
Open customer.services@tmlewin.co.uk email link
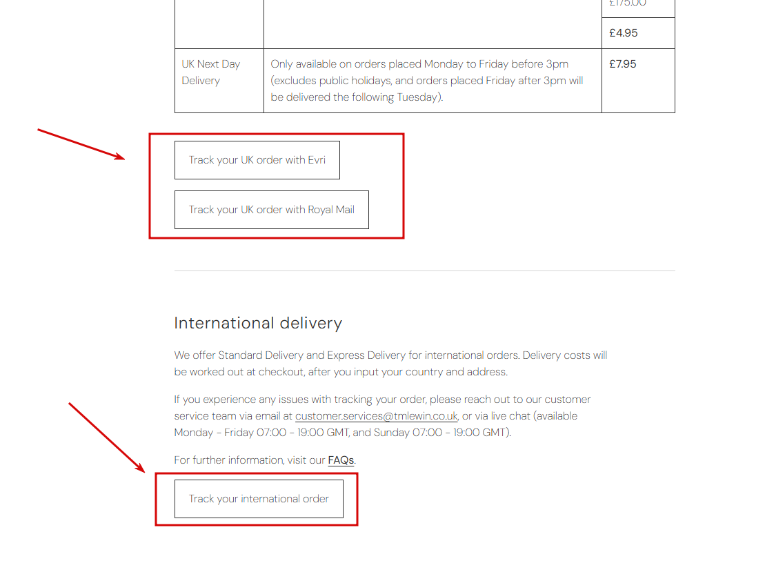(376, 416)
